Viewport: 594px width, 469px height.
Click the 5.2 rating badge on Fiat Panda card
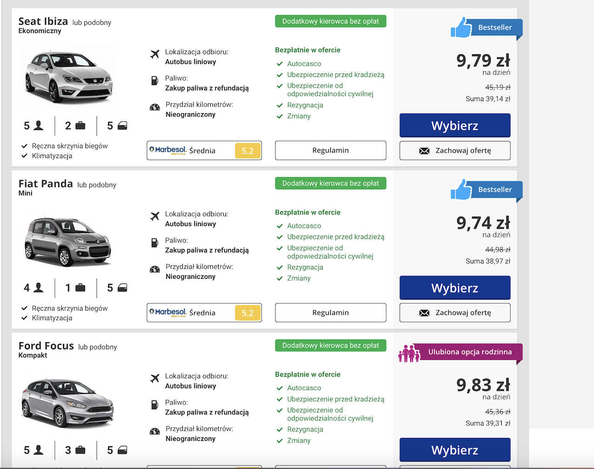pos(248,313)
